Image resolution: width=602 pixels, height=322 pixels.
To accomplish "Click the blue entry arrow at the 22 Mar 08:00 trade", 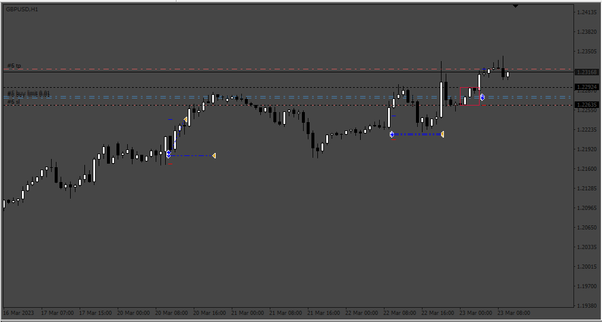I will pyautogui.click(x=392, y=134).
